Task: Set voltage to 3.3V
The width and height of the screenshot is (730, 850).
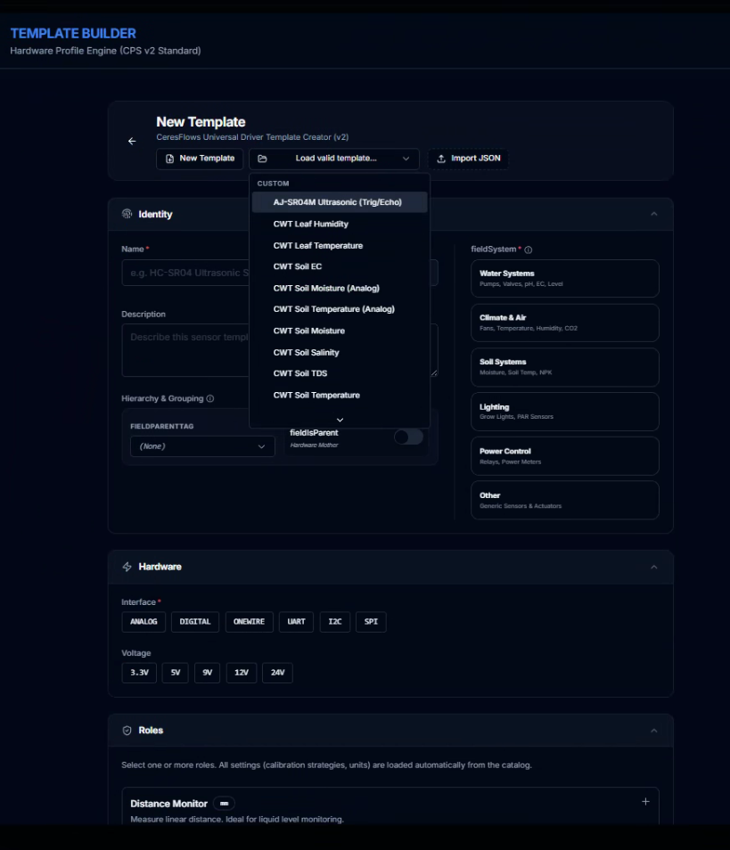Action: tap(139, 673)
